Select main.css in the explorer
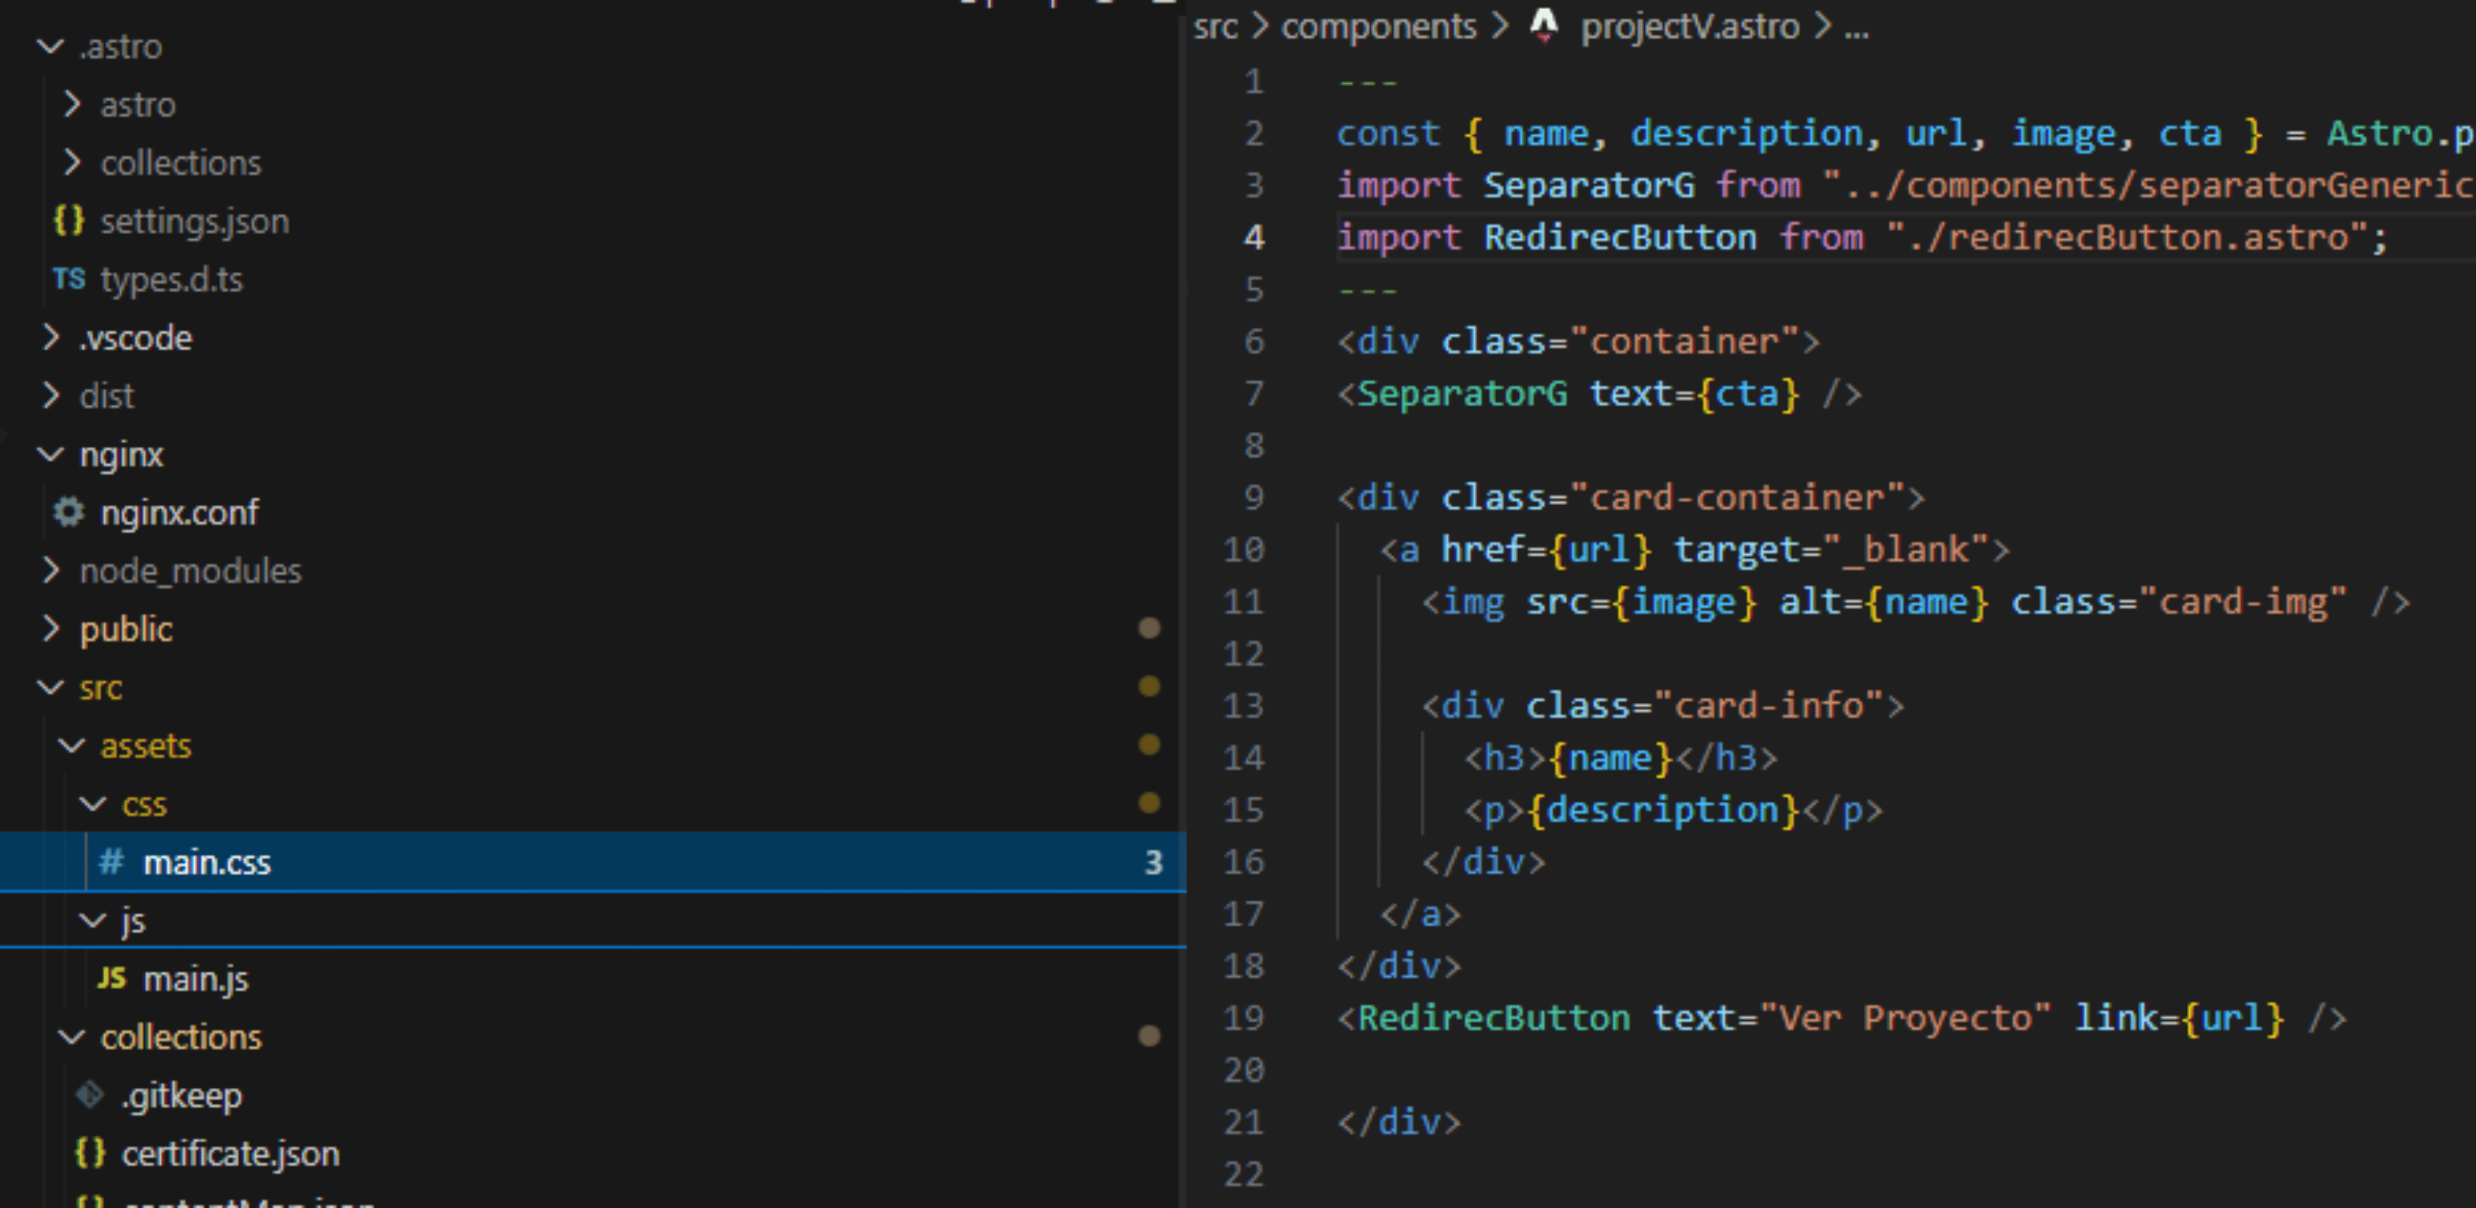 (x=592, y=862)
